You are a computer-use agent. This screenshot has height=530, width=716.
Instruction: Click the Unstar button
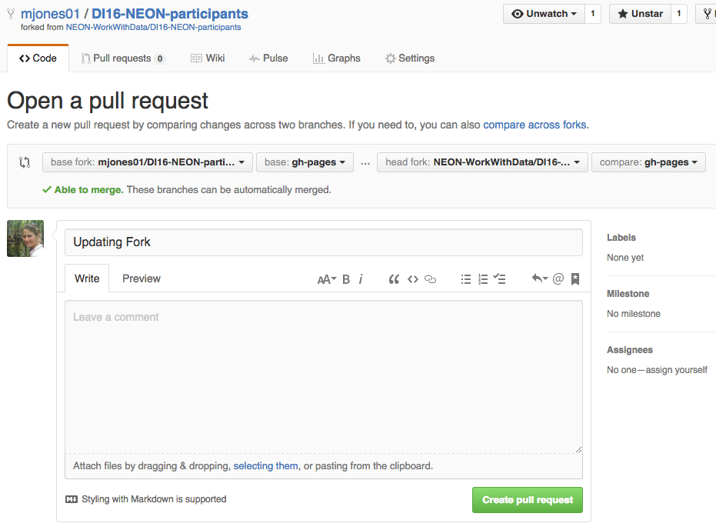640,14
